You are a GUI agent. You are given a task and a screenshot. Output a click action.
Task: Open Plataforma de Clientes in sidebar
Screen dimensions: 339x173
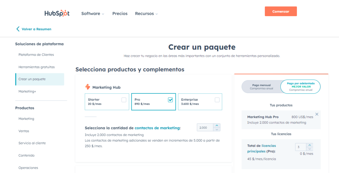click(x=36, y=55)
